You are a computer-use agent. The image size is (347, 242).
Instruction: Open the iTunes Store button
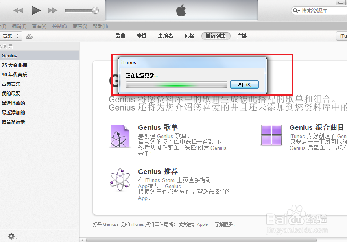point(342,36)
